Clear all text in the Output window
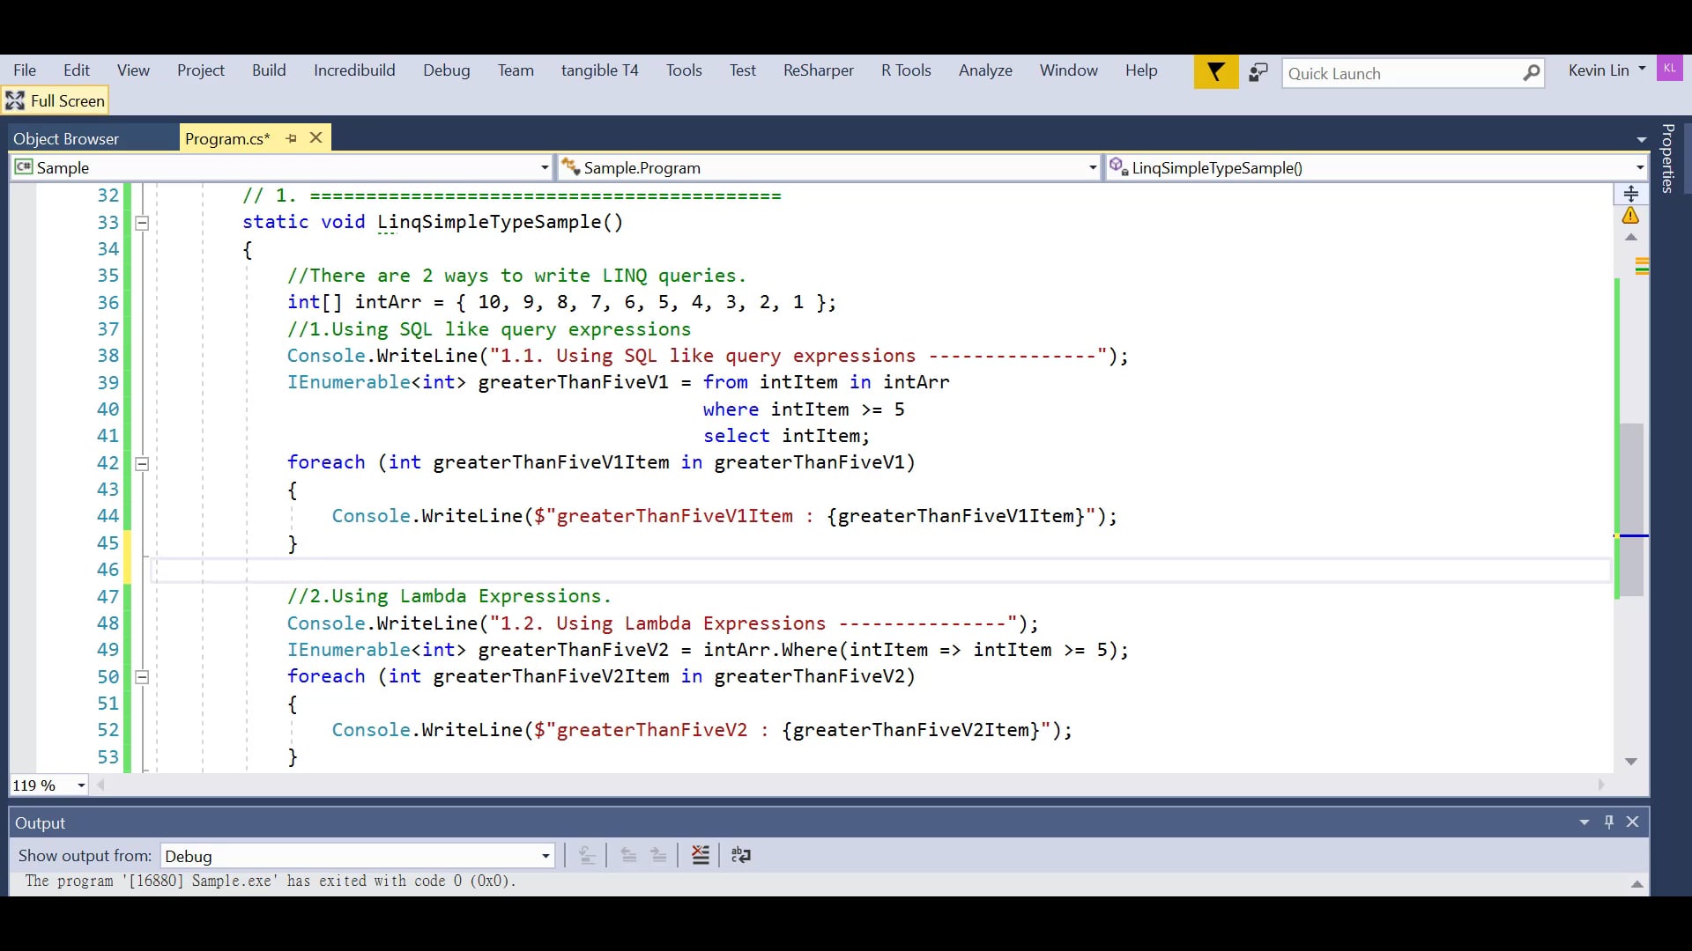Viewport: 1692px width, 951px height. (700, 854)
